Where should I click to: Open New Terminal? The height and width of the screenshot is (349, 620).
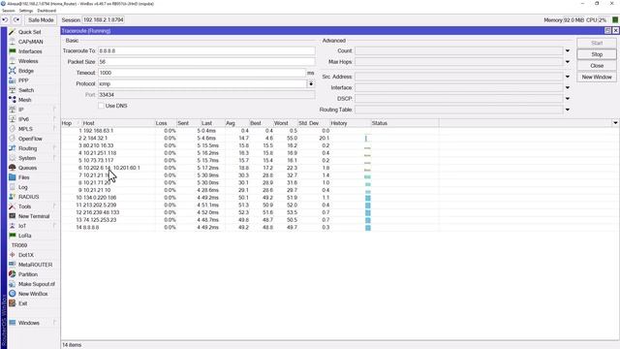tap(34, 216)
